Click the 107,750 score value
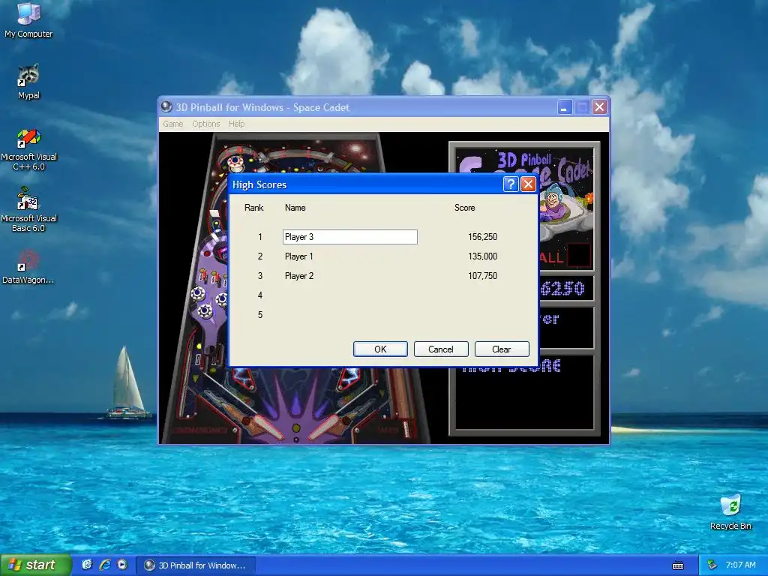The width and height of the screenshot is (768, 576). click(x=482, y=276)
